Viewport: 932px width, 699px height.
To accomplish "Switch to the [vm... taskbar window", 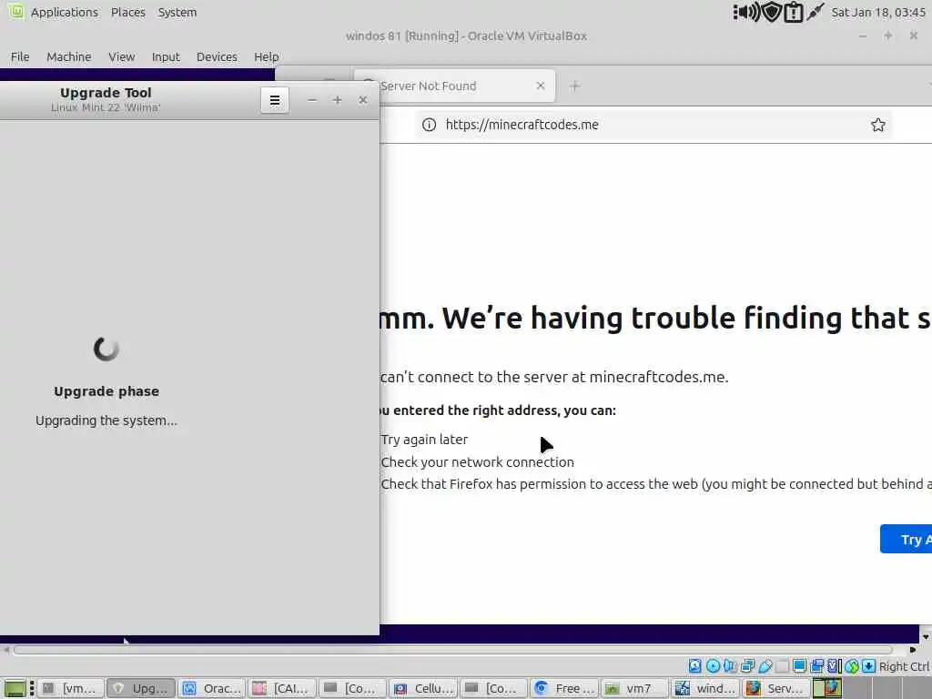I will [x=70, y=688].
